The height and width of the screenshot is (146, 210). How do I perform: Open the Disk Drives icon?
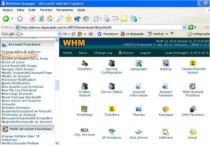click(x=139, y=132)
